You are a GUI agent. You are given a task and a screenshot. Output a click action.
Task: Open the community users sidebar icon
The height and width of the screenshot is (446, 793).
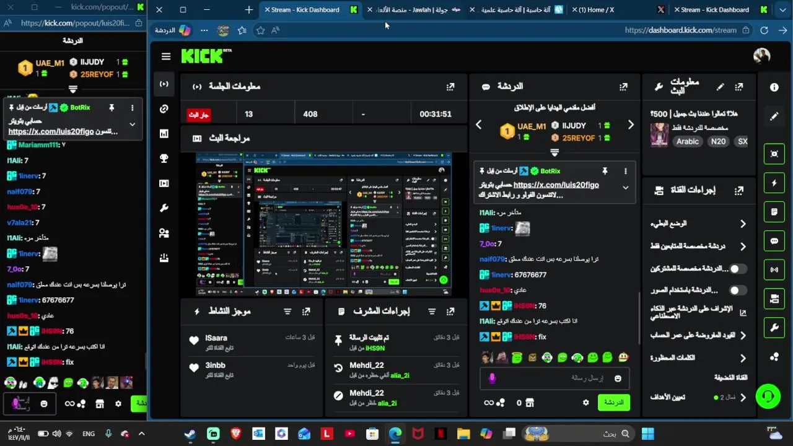coord(164,233)
